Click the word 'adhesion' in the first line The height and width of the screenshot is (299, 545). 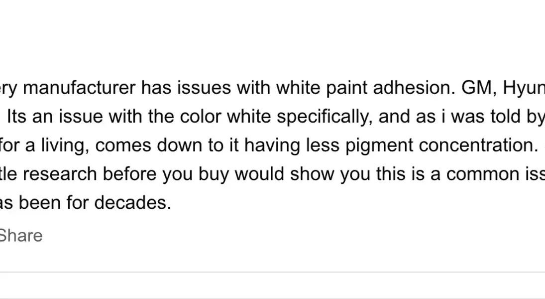point(414,87)
